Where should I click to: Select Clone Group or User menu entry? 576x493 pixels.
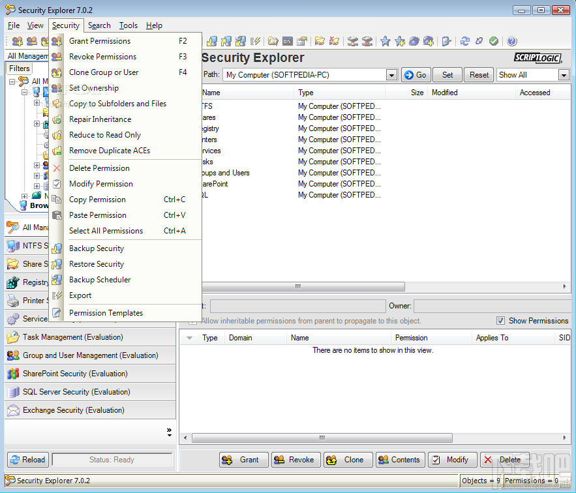[125, 72]
